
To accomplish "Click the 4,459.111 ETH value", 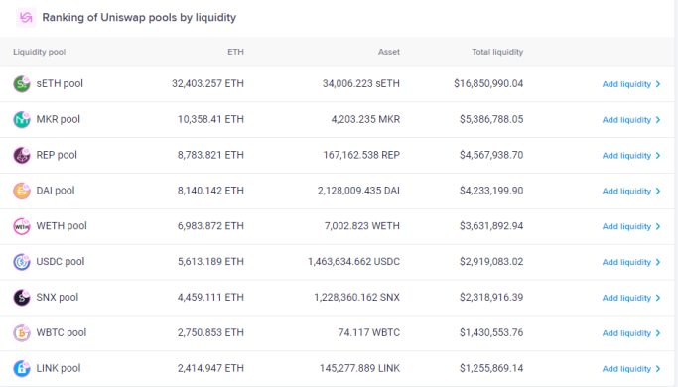I will (210, 298).
